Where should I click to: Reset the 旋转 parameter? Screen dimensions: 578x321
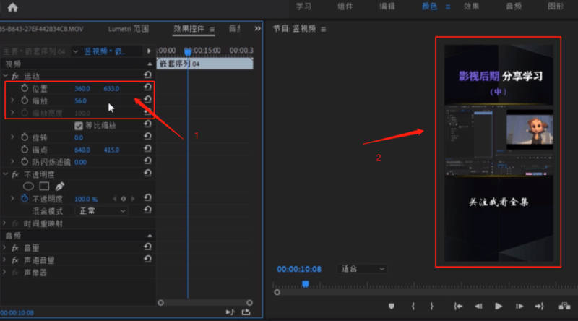click(x=148, y=136)
